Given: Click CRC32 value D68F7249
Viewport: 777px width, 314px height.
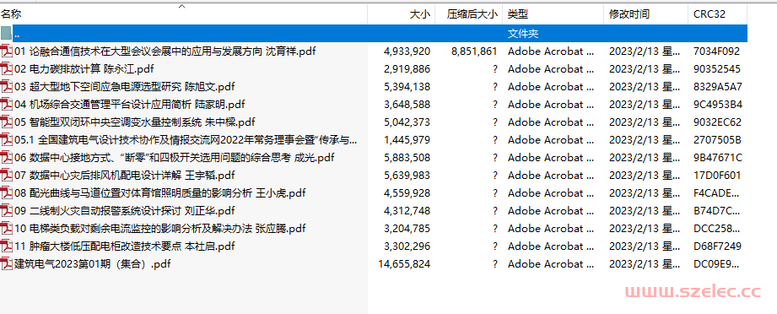Looking at the screenshot, I should [x=717, y=246].
